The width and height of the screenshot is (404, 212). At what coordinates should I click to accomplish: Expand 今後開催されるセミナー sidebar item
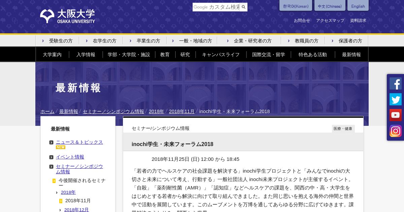tap(82, 183)
